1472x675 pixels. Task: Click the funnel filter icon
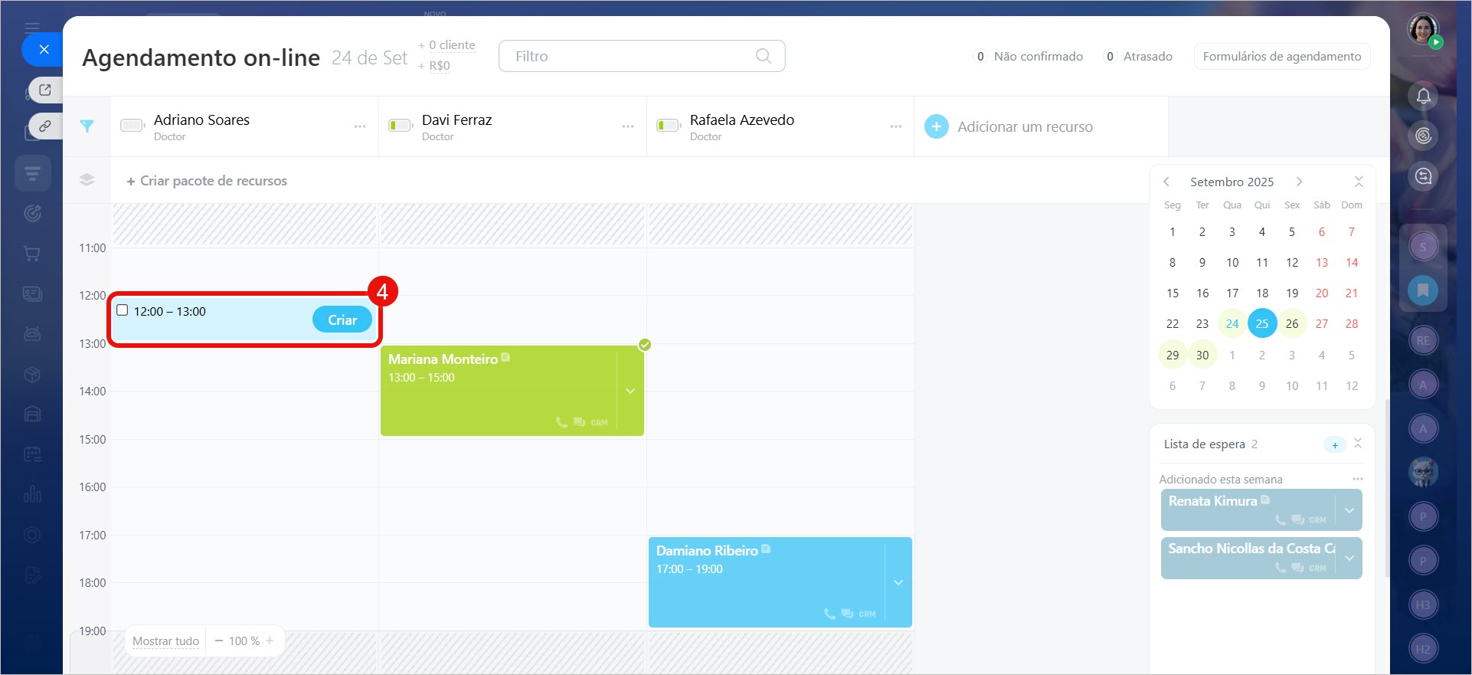(x=87, y=126)
